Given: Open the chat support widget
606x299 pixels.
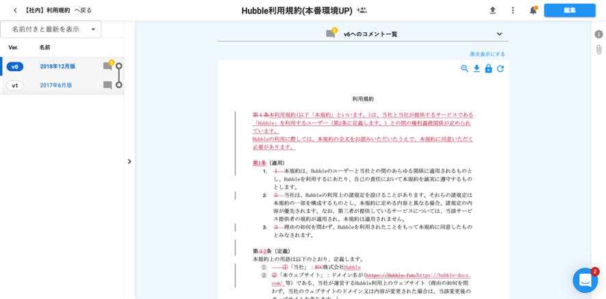Looking at the screenshot, I should pyautogui.click(x=585, y=280).
